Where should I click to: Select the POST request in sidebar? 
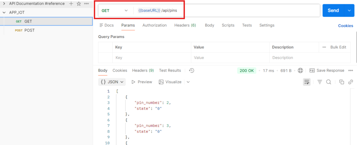[29, 30]
